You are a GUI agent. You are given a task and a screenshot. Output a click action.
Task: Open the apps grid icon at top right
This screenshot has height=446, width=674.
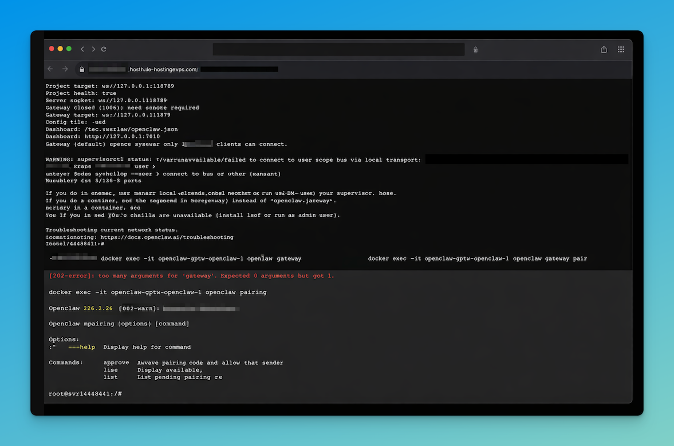(x=621, y=49)
